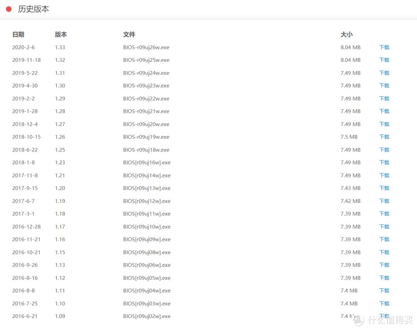Select file name BIOS[r09uj14w].exe
This screenshot has width=417, height=330.
[x=147, y=175]
